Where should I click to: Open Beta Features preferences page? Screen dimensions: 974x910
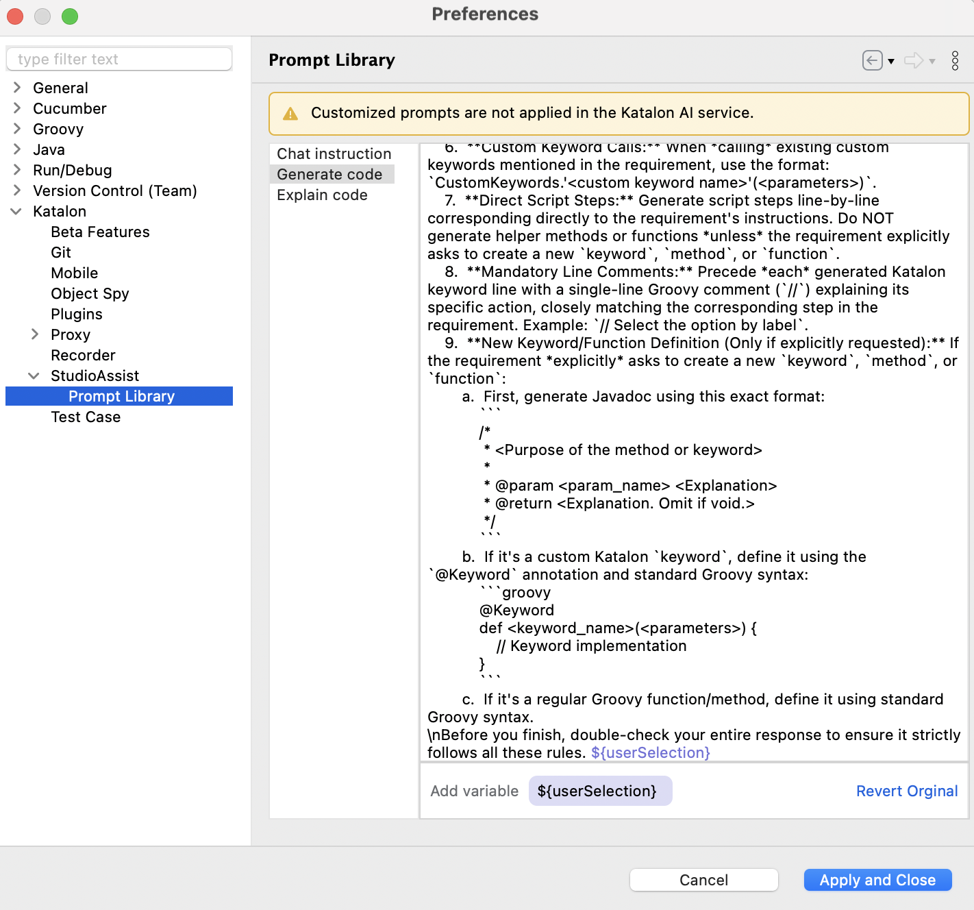[100, 232]
